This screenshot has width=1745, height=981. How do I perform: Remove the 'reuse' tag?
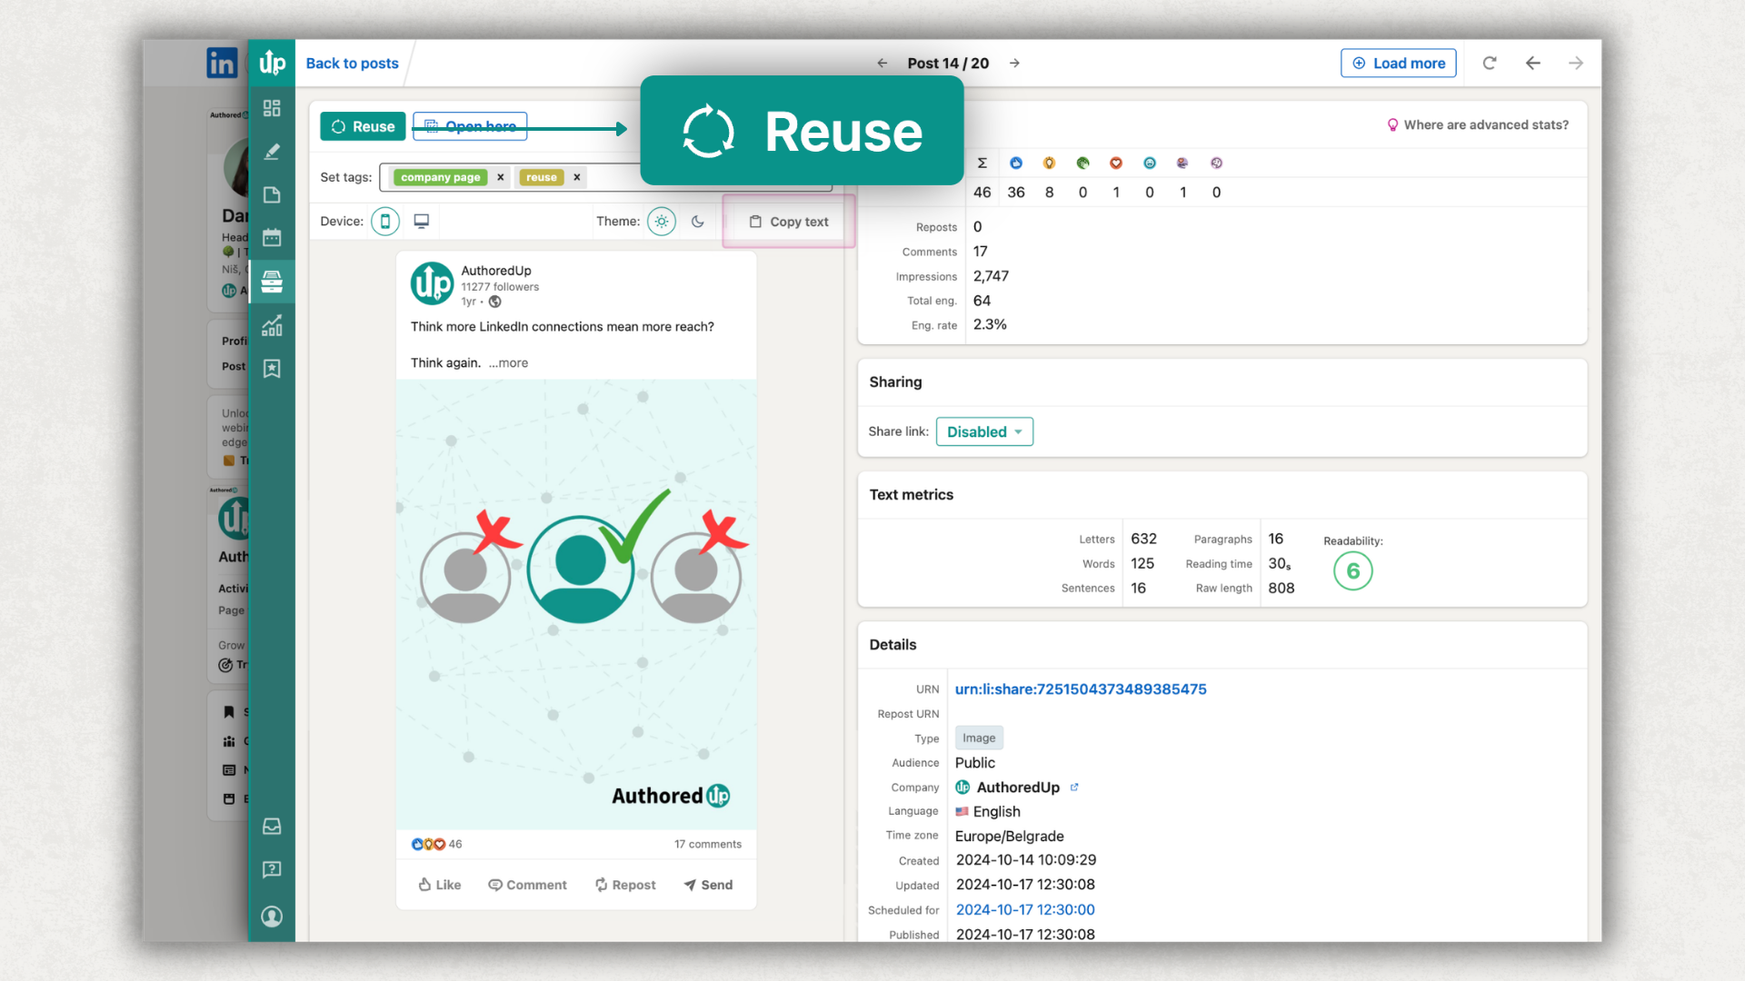pos(576,177)
